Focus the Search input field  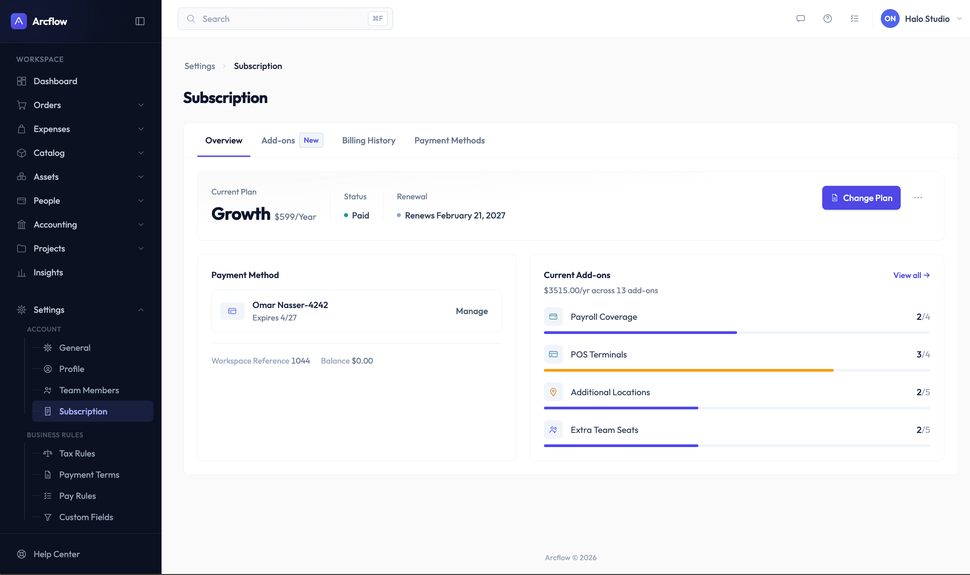[285, 19]
